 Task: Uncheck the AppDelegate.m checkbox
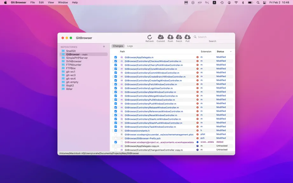pyautogui.click(x=116, y=57)
